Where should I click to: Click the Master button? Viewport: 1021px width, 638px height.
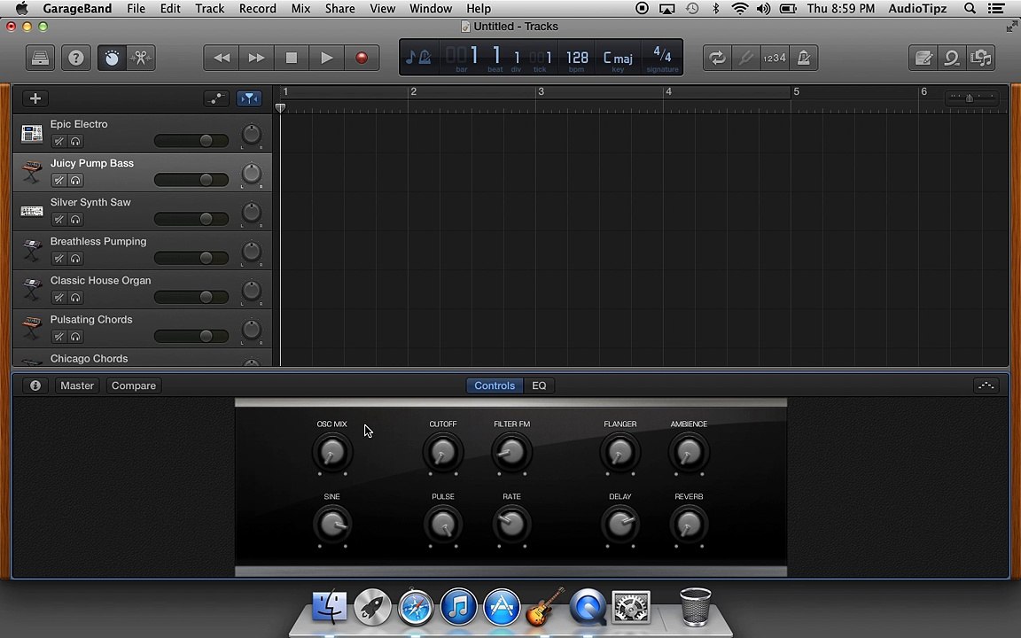(x=77, y=385)
